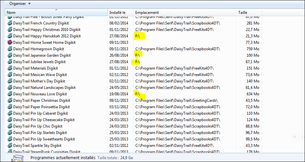This screenshot has width=305, height=162.
Task: Click the Pin Up Sweethearts Digikit icon
Action: 10,139
